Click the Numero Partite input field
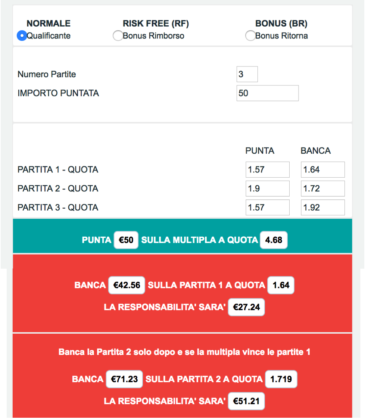The height and width of the screenshot is (418, 365). (x=247, y=74)
